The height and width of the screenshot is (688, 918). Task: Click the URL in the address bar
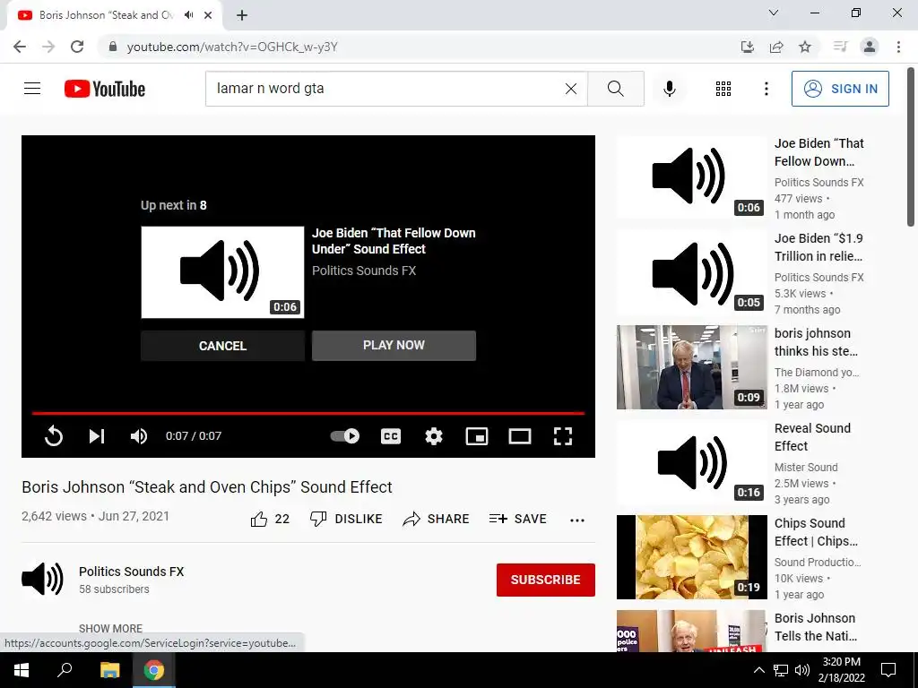coord(232,47)
